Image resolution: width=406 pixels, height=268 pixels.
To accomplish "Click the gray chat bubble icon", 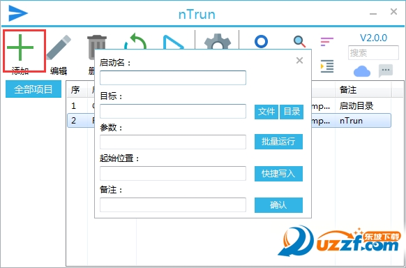I will click(x=386, y=70).
